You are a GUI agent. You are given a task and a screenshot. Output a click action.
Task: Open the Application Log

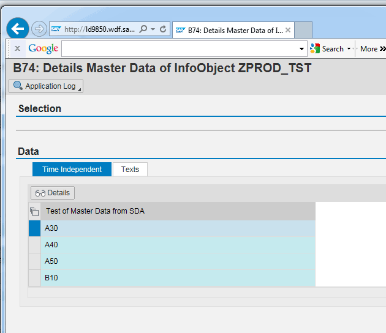[x=45, y=86]
